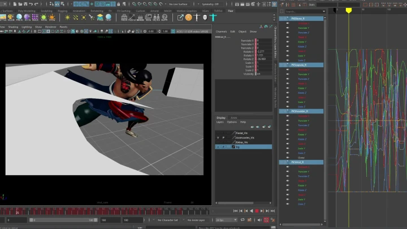Open the Layers menu in the Layer Editor
The height and width of the screenshot is (229, 407).
pos(220,122)
